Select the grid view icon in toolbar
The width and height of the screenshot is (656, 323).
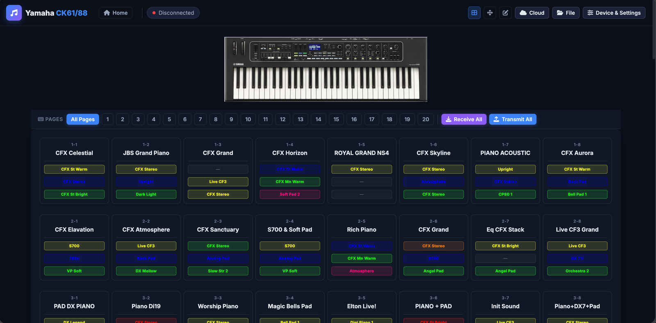[x=474, y=13]
